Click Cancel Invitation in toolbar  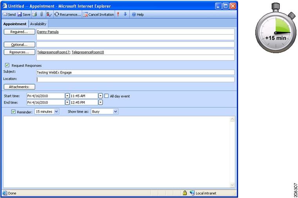point(98,14)
